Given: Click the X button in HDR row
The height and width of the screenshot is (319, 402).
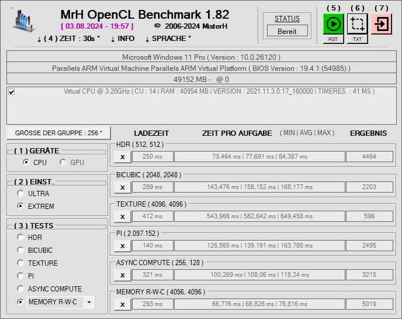Looking at the screenshot, I should (x=123, y=157).
